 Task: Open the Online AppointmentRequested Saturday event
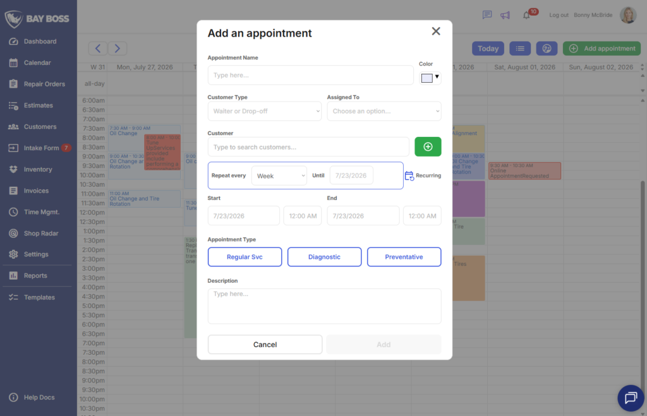(x=524, y=170)
